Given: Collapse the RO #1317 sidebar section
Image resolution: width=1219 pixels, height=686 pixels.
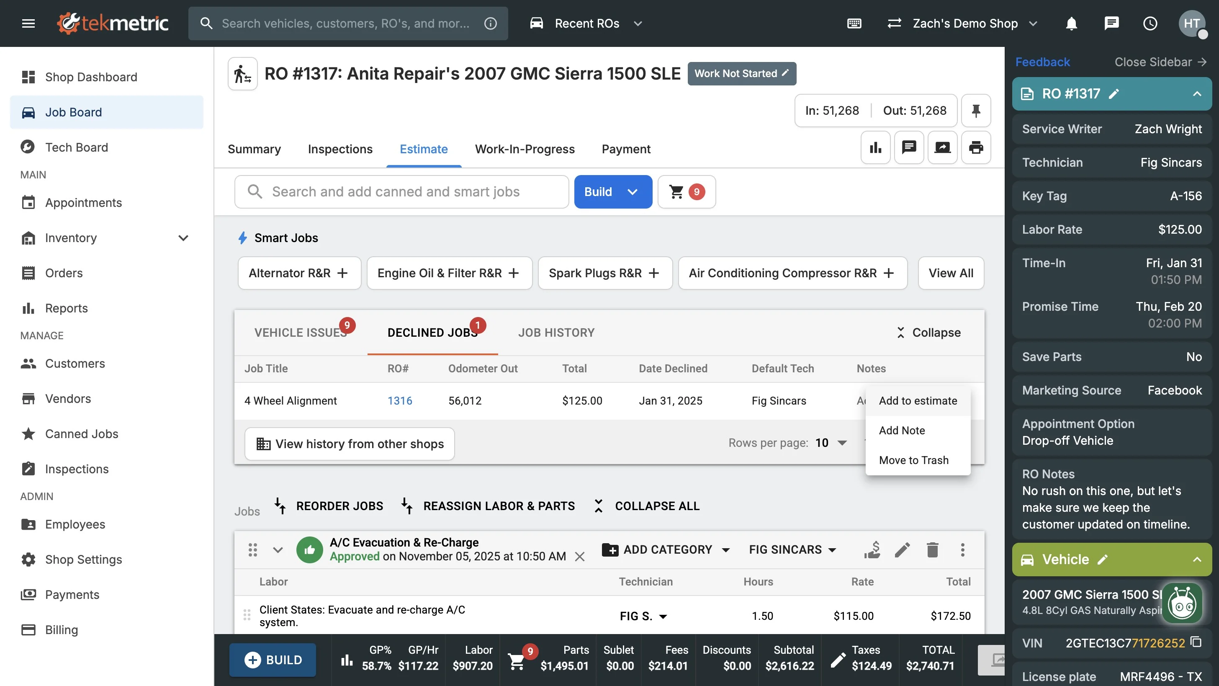Looking at the screenshot, I should point(1197,94).
